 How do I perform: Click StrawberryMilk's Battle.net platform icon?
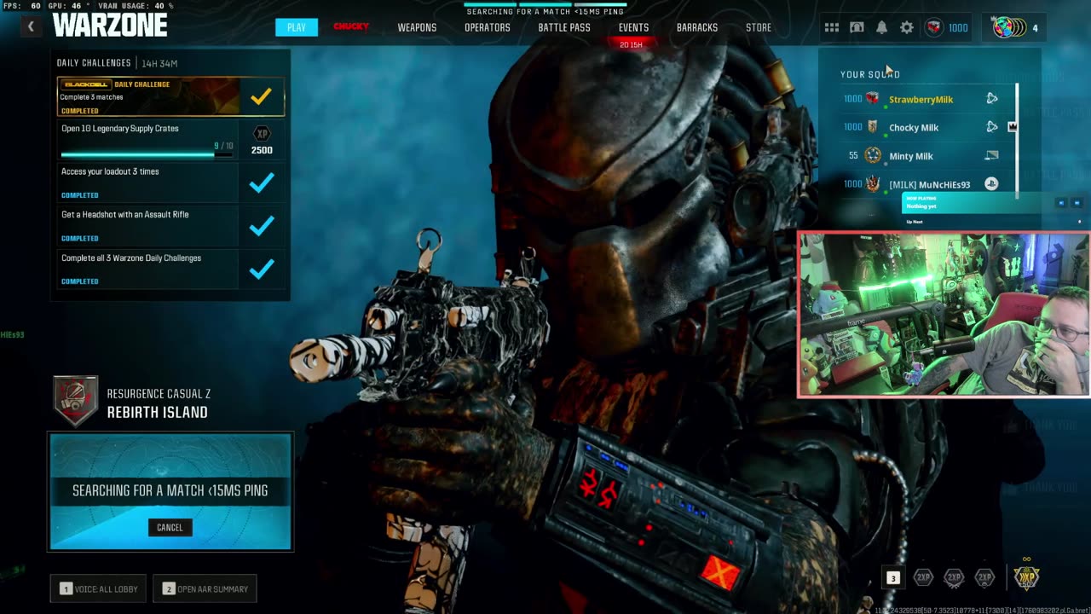point(991,99)
